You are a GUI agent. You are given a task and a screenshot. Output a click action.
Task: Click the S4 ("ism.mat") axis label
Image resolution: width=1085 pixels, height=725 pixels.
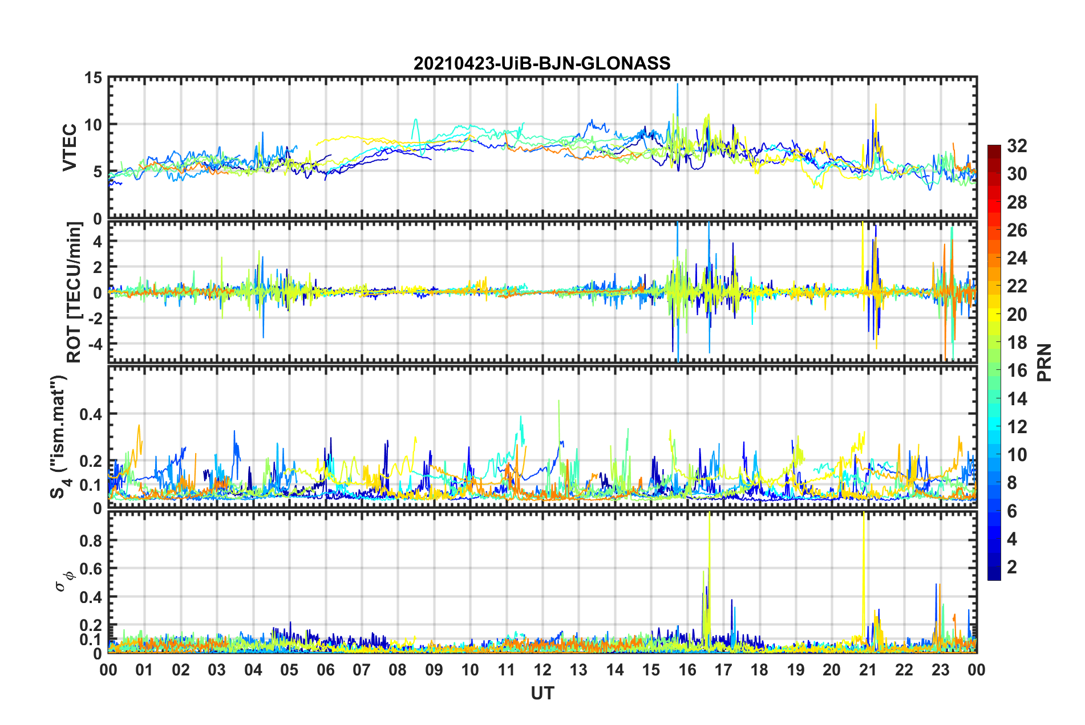pos(59,437)
